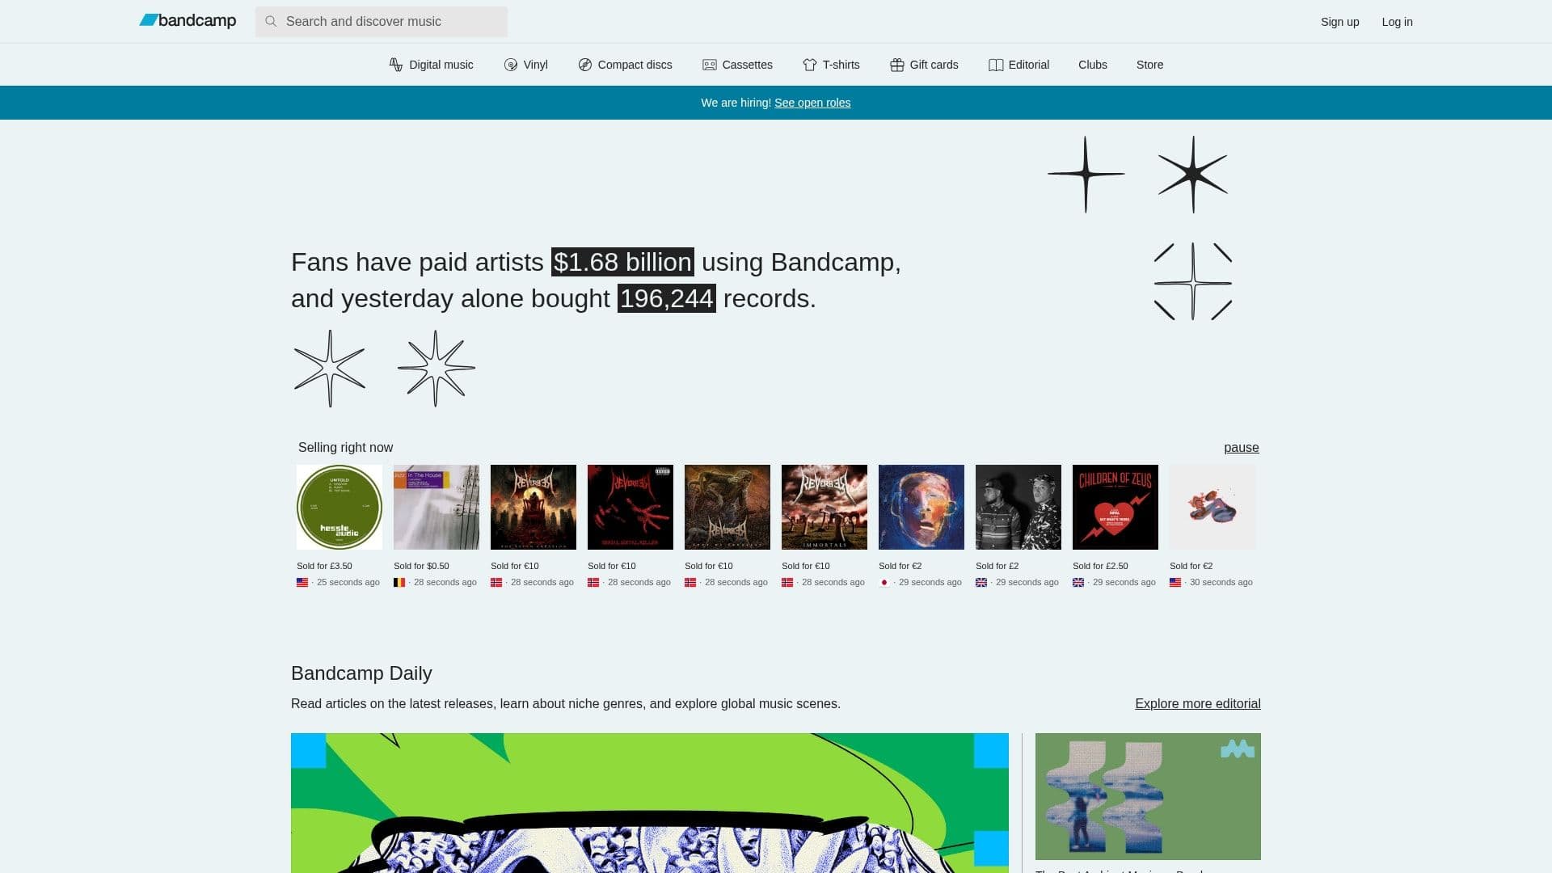Viewport: 1552px width, 873px height.
Task: Click the Bandcamp logo
Action: tap(188, 21)
